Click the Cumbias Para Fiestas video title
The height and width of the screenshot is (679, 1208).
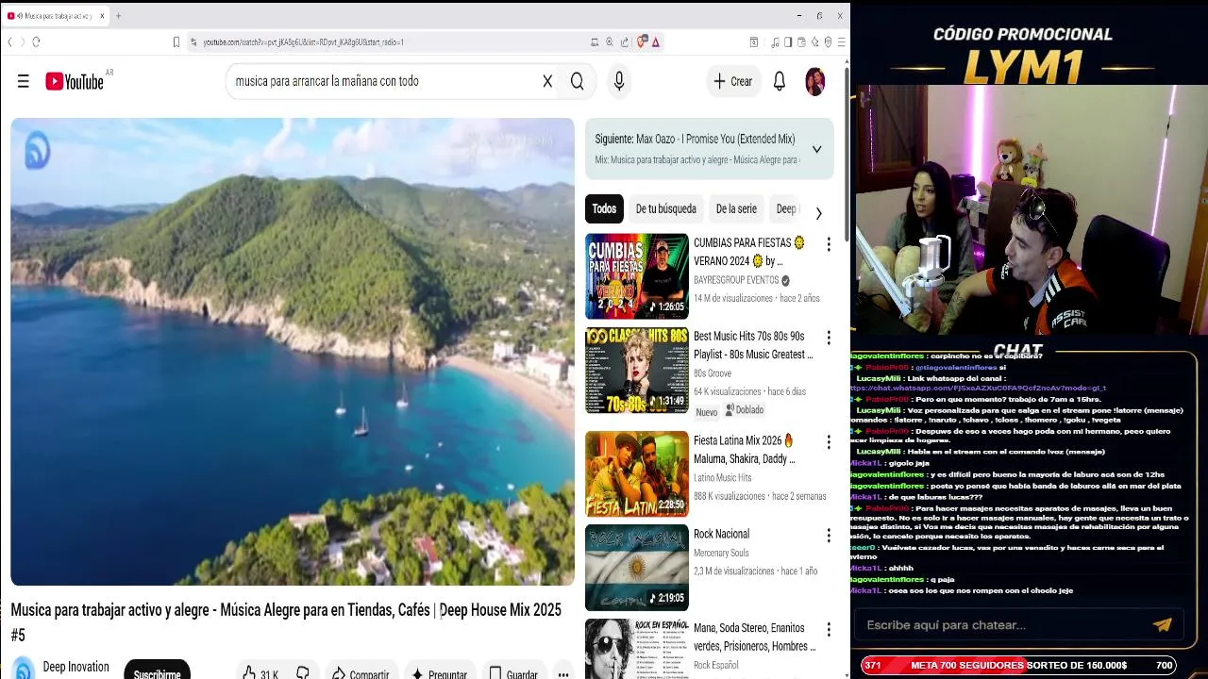[748, 252]
